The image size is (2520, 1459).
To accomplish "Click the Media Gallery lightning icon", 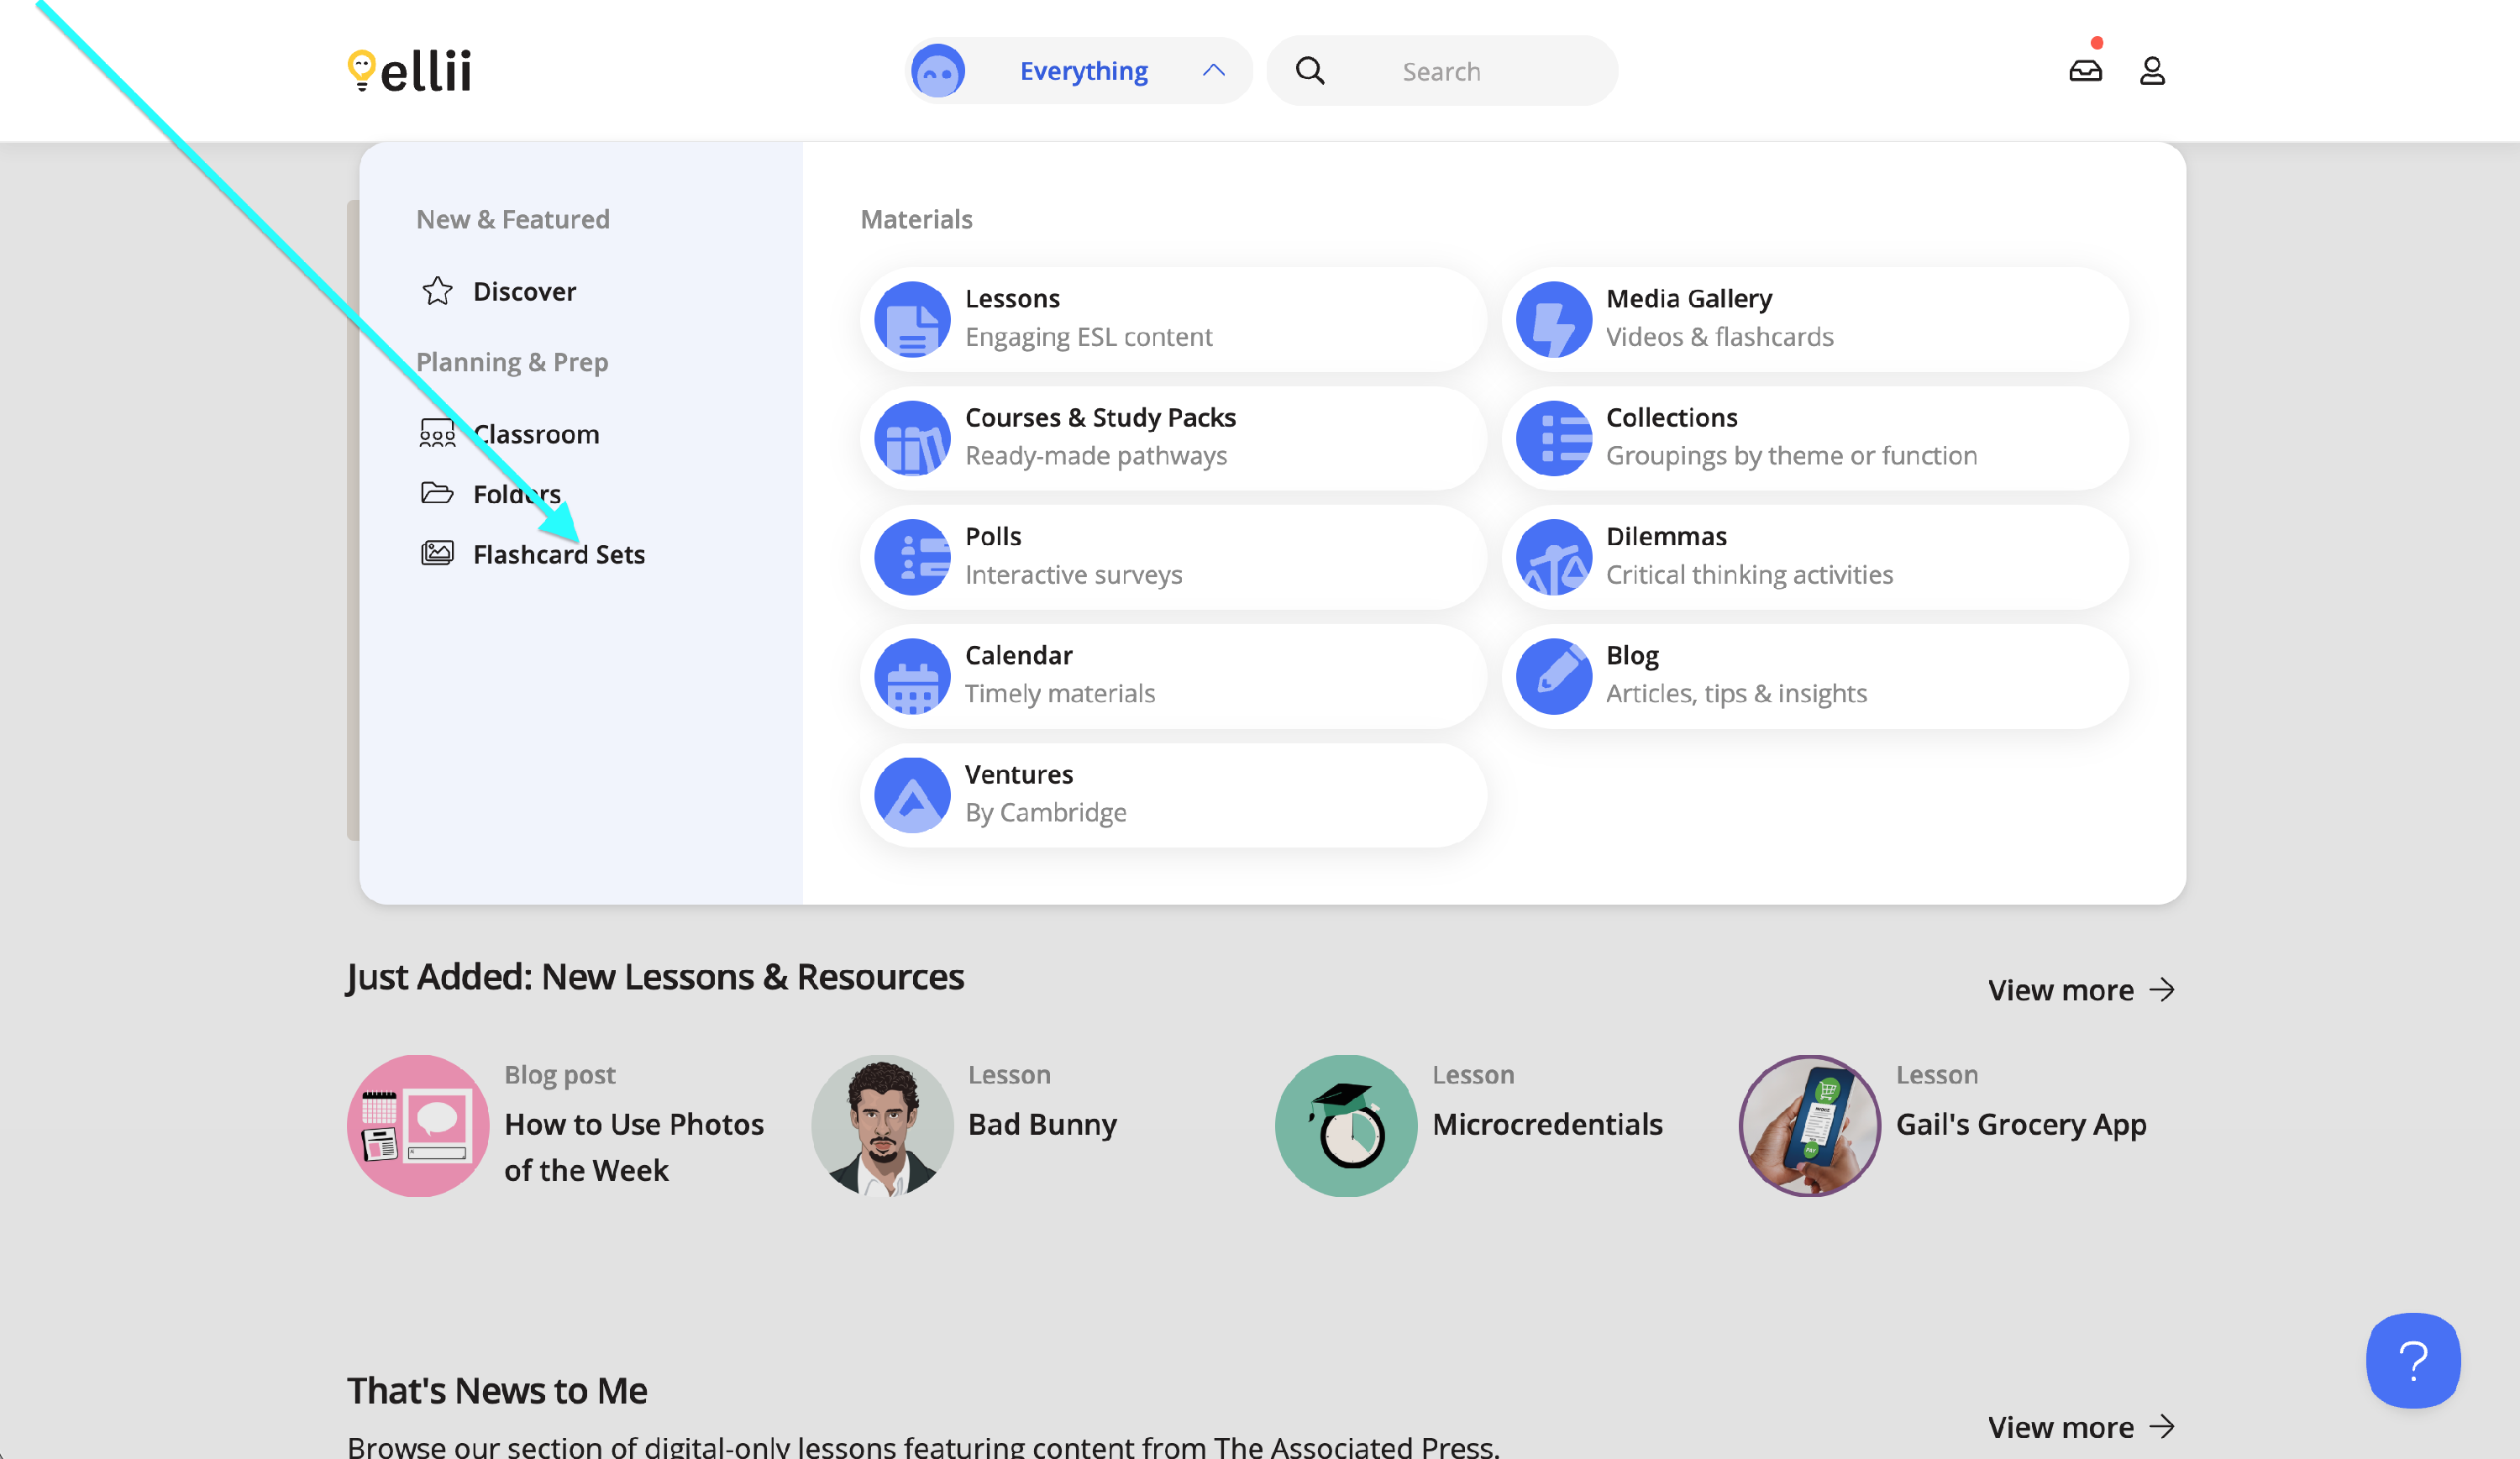I will 1553,319.
